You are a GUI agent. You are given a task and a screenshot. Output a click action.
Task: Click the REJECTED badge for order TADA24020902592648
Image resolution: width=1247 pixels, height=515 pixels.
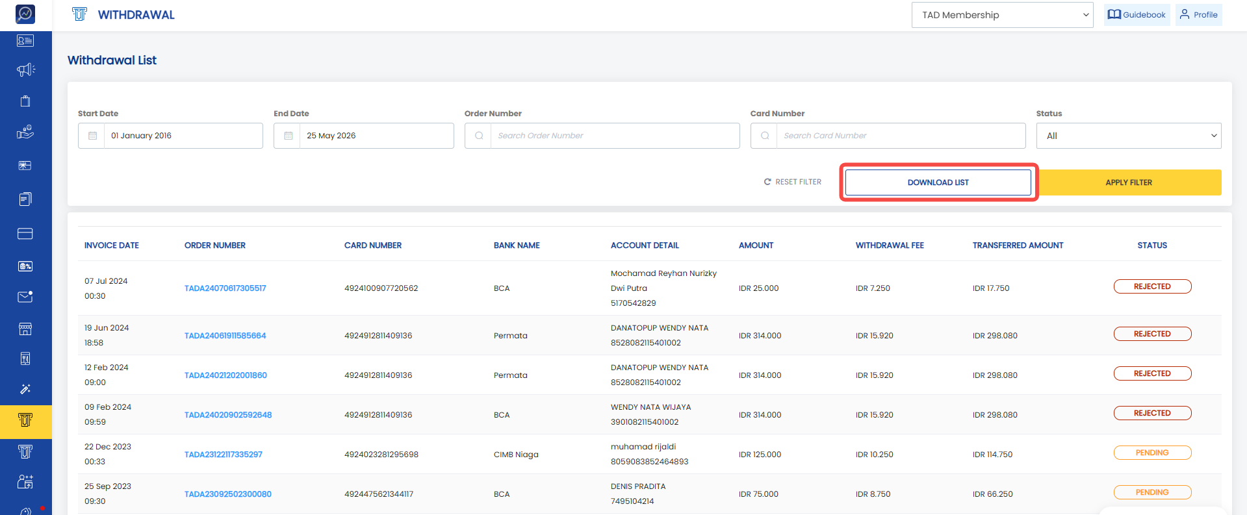(1152, 413)
